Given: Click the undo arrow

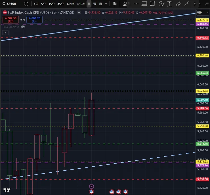Looking at the screenshot, I should pyautogui.click(x=199, y=4).
